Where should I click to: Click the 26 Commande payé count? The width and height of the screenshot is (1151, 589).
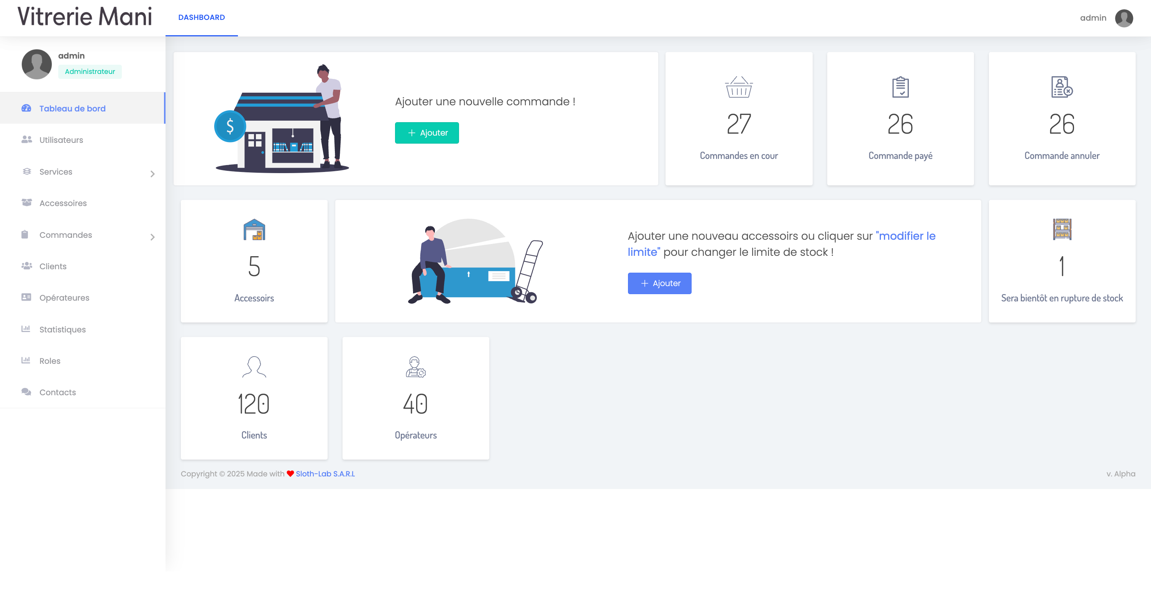900,124
